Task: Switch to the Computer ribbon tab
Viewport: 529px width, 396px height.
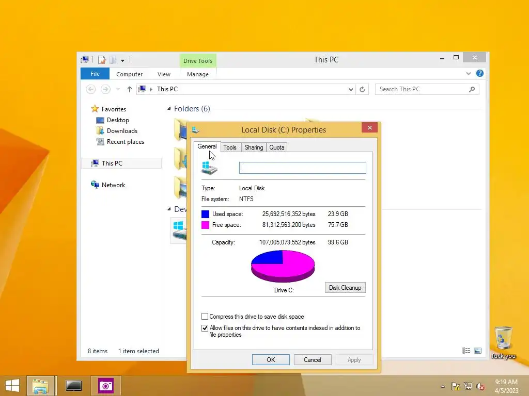Action: (129, 74)
